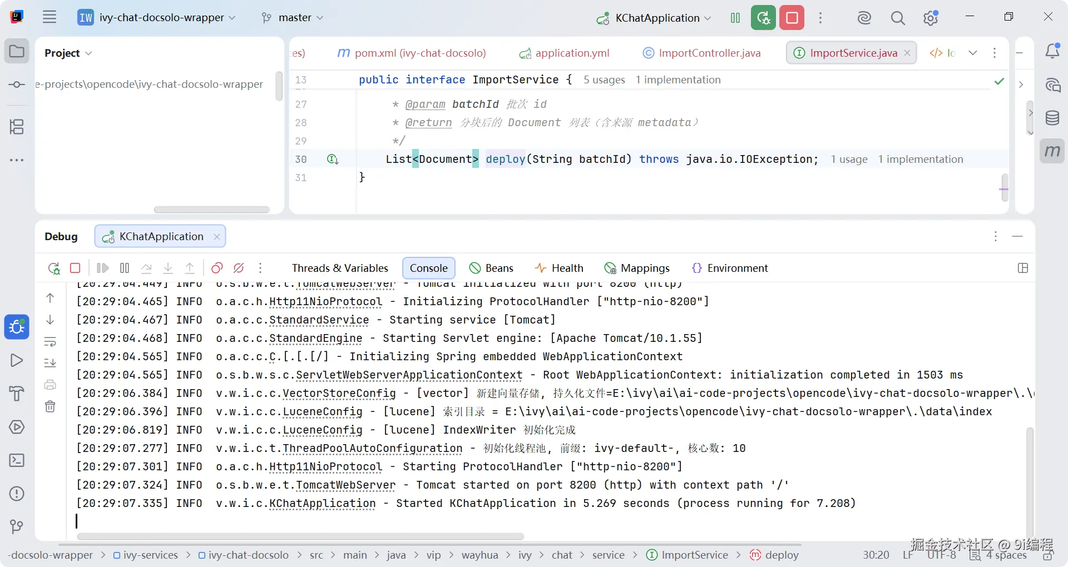
Task: Open the Terminal tool window
Action: coord(17,460)
